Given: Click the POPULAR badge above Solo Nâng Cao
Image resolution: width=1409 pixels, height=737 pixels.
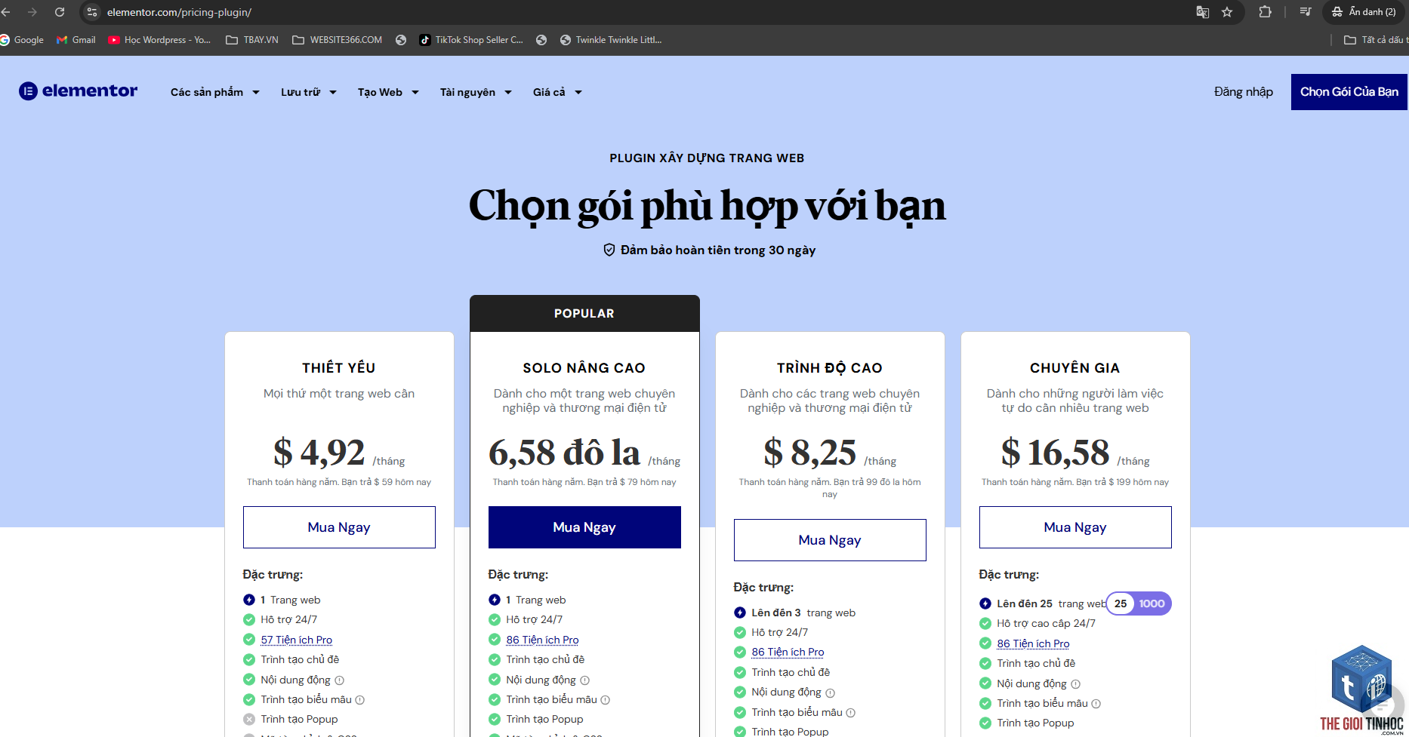Looking at the screenshot, I should pyautogui.click(x=584, y=313).
